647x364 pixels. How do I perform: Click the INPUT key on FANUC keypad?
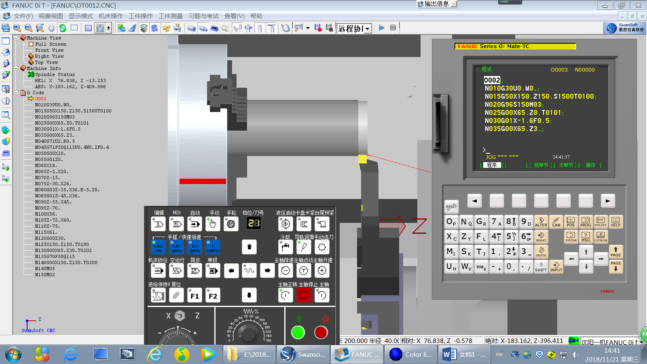click(556, 267)
